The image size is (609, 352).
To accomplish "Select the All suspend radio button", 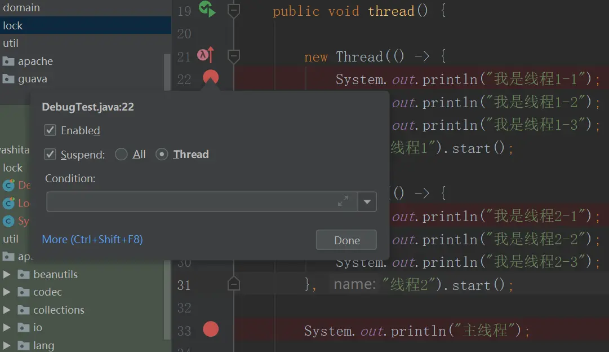I will coord(121,155).
